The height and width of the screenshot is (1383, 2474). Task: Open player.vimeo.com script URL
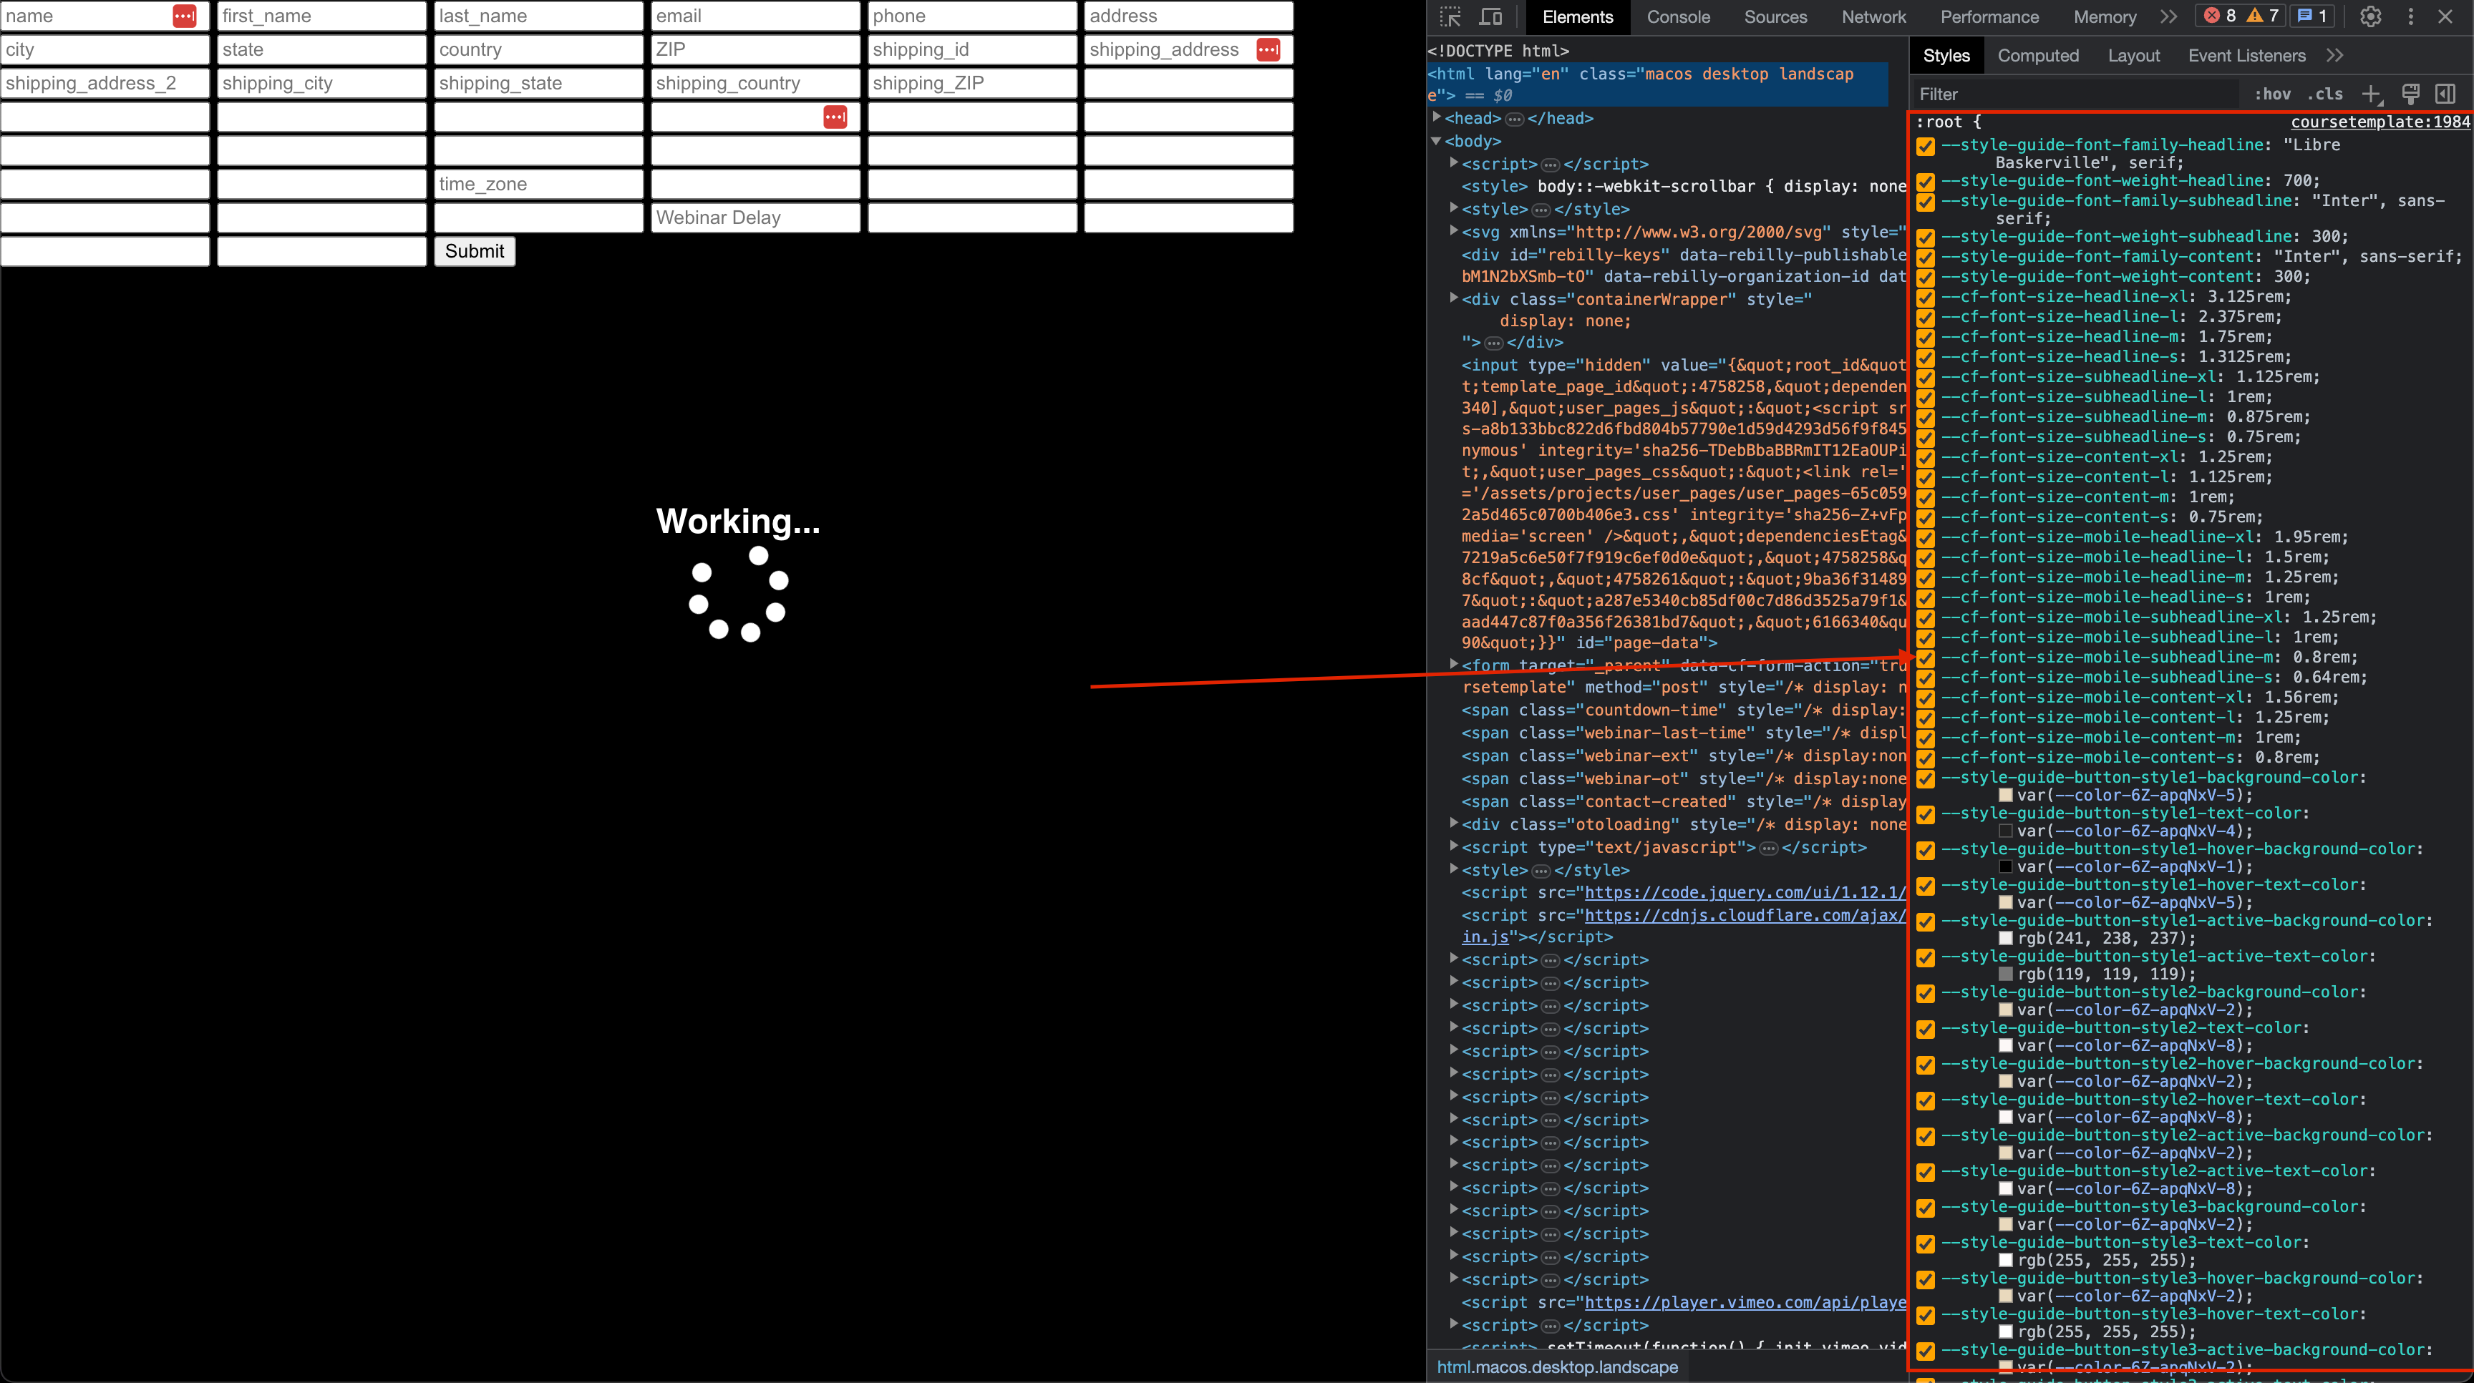pyautogui.click(x=1745, y=1302)
